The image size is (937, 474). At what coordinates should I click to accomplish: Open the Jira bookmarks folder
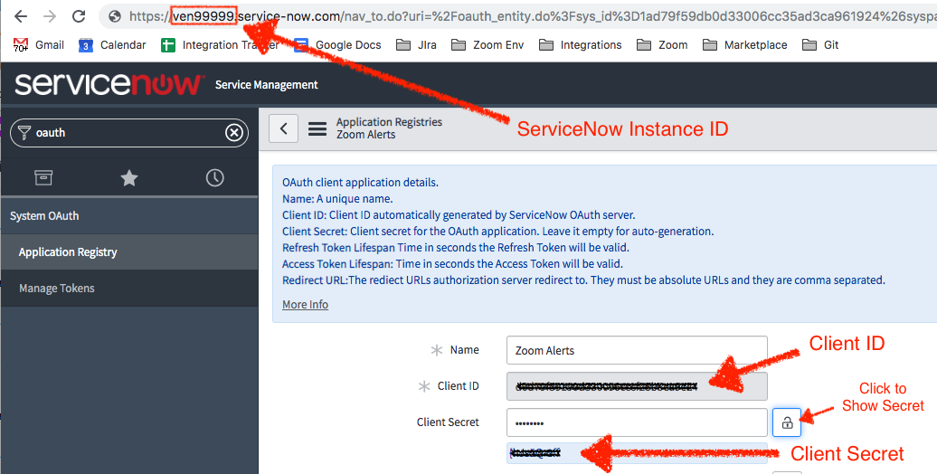(x=417, y=45)
